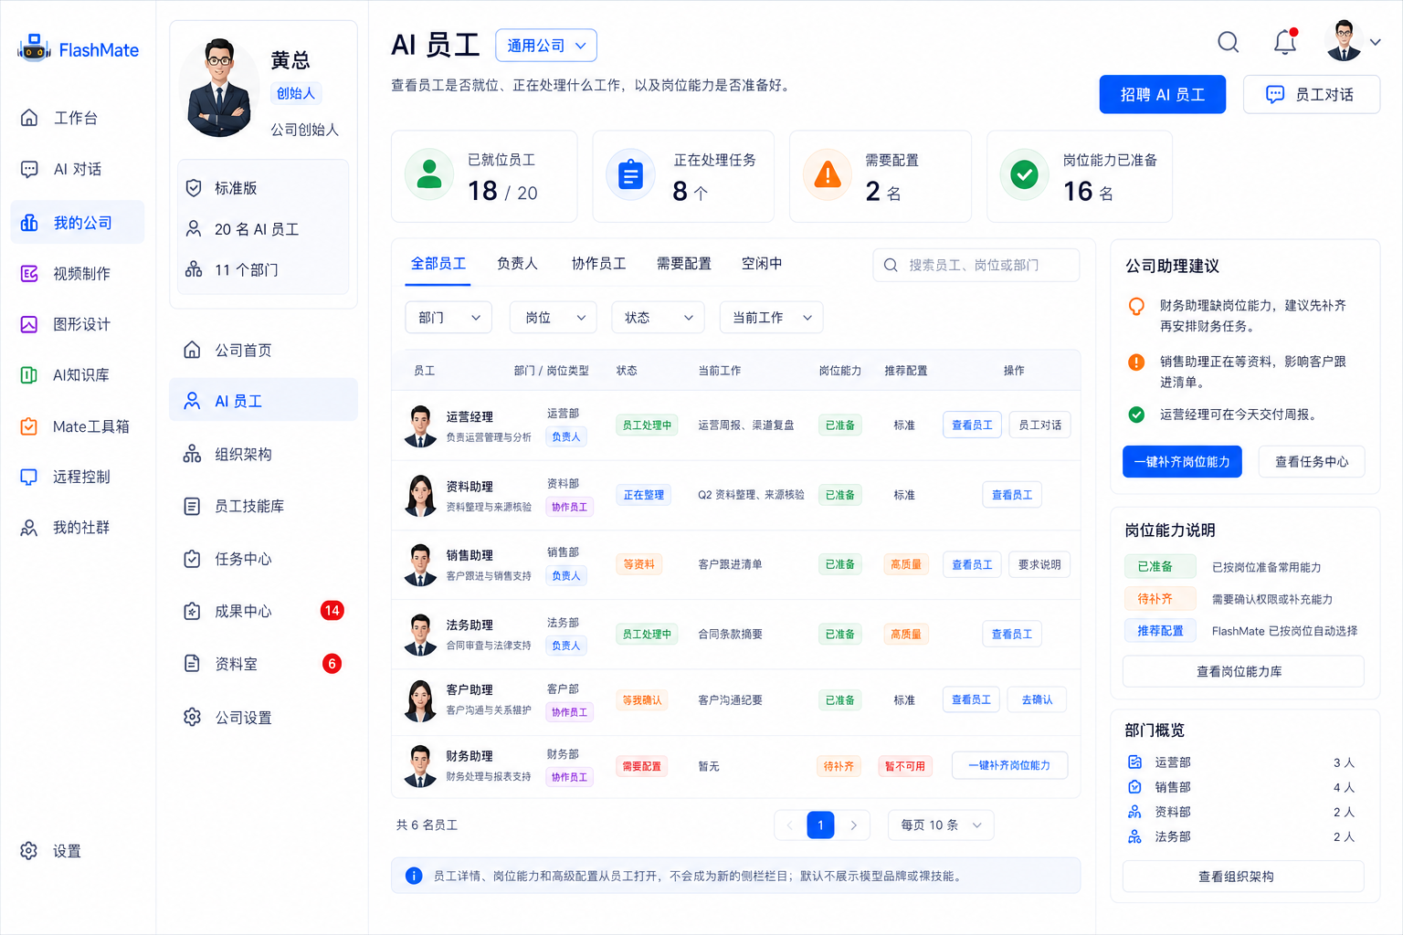Open the 通用公司 company selector dropdown

(x=546, y=46)
